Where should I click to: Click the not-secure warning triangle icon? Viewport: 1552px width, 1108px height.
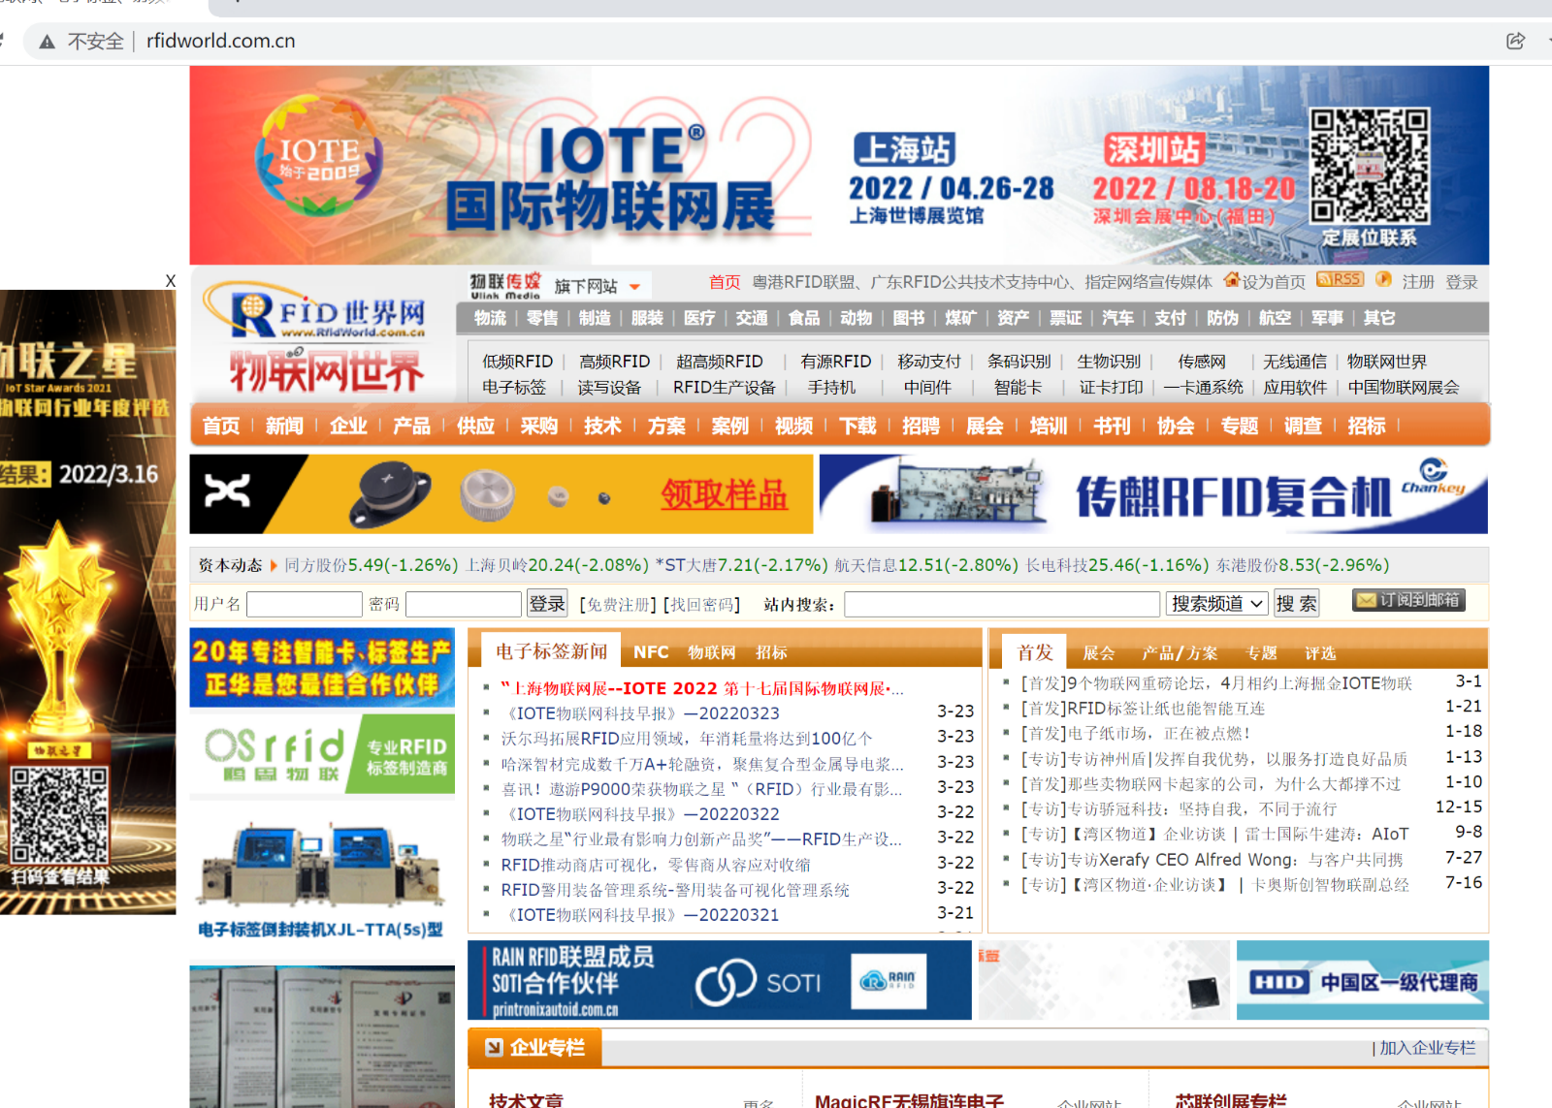(47, 42)
